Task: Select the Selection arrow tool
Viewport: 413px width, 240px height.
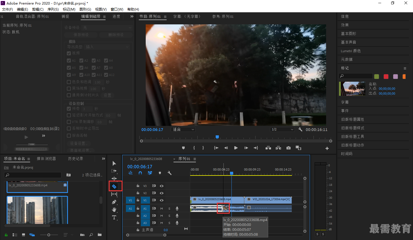Action: [x=114, y=163]
